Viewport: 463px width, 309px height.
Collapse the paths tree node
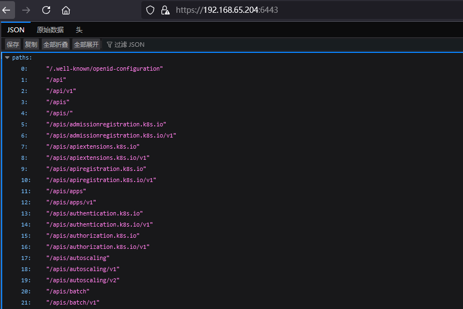7,57
